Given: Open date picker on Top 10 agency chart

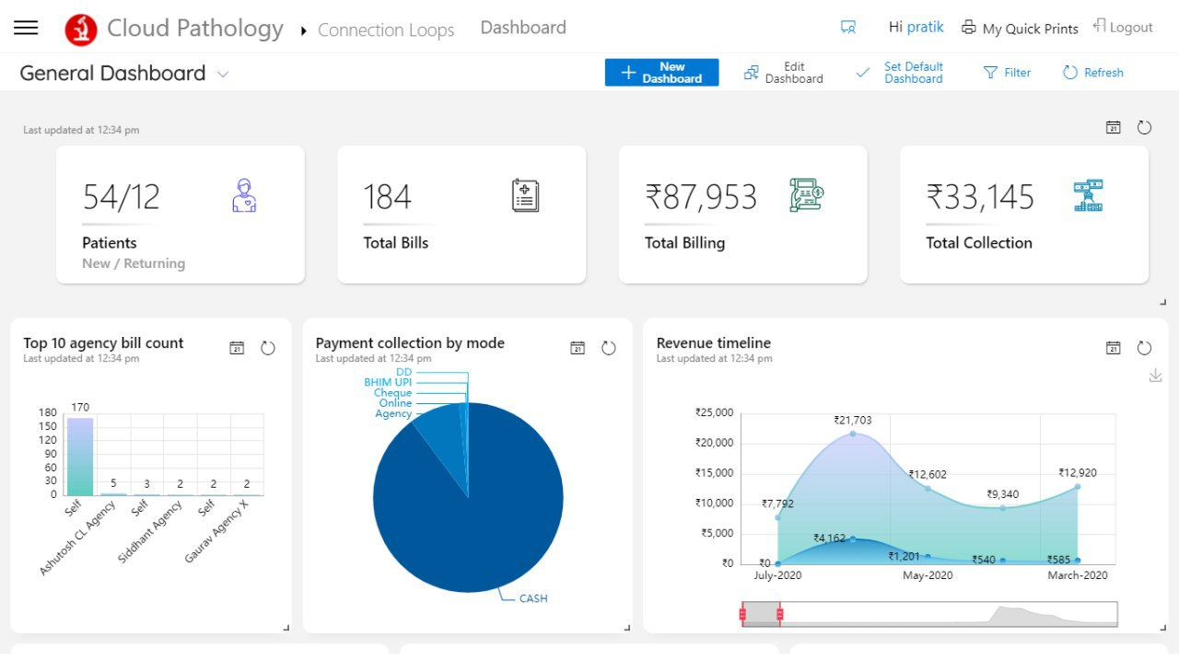Looking at the screenshot, I should tap(237, 348).
